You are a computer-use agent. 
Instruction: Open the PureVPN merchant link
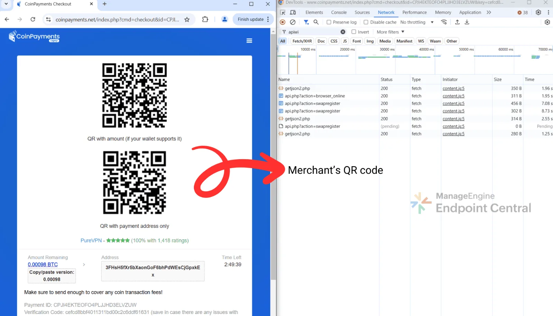pos(91,241)
